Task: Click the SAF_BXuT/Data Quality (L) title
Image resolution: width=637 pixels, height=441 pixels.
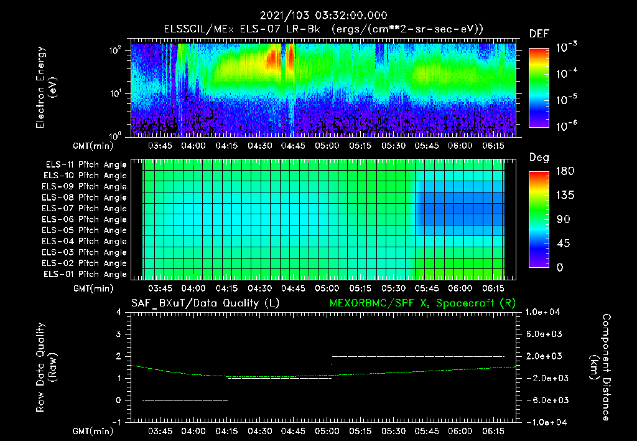Action: pos(205,303)
